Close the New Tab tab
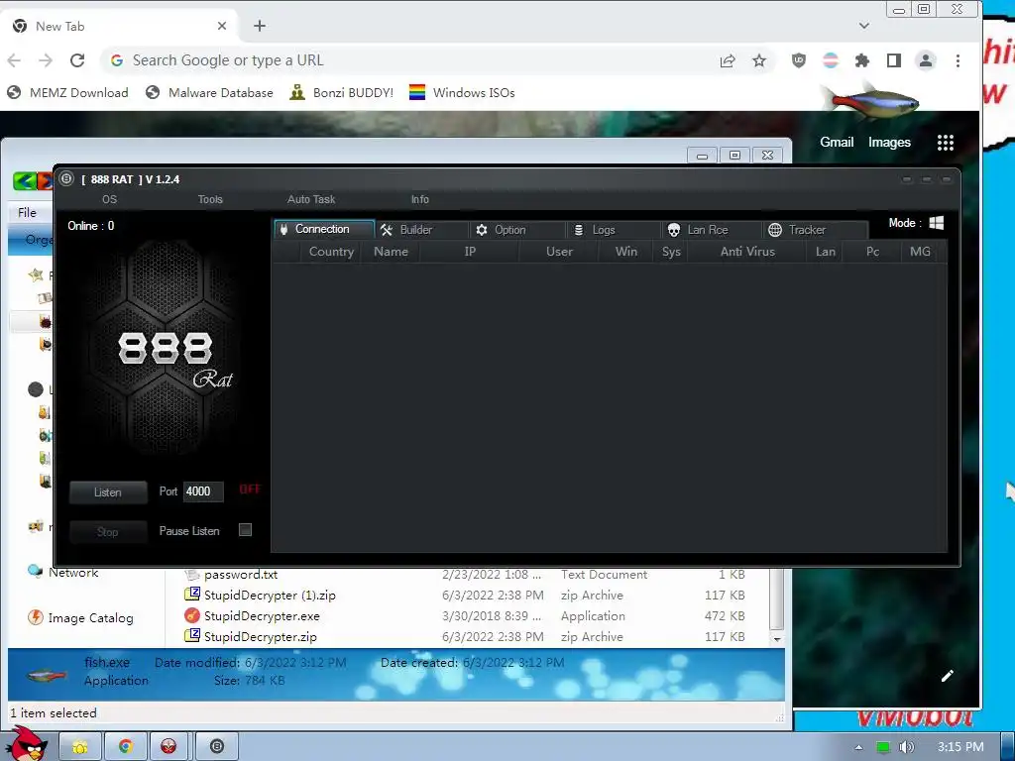The image size is (1015, 761). 222,26
